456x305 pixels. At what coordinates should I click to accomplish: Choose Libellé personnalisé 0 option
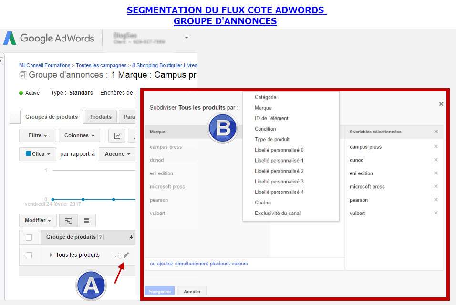coord(279,150)
